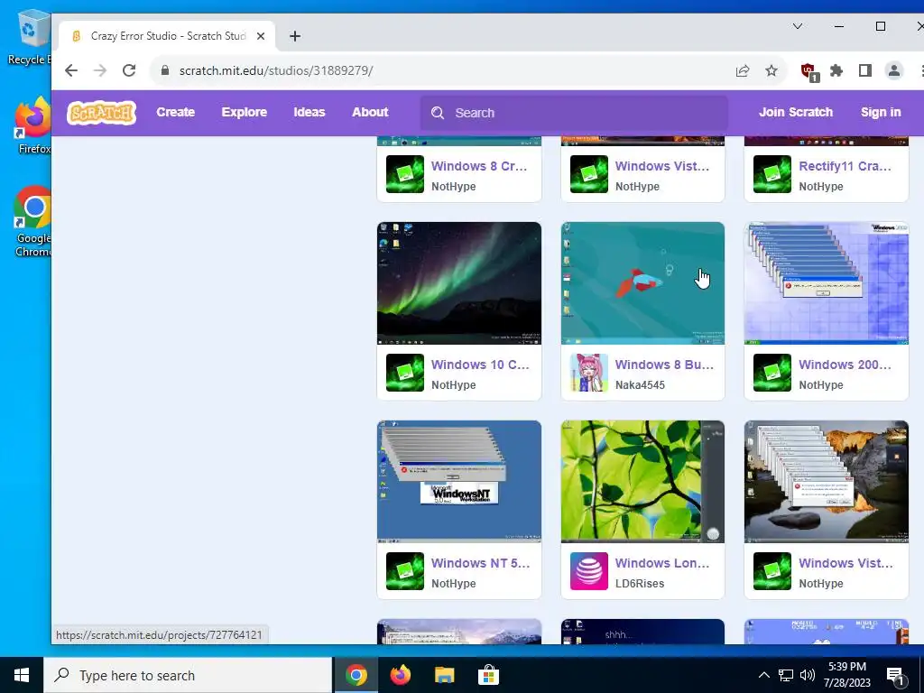Click the address bar URL

click(x=276, y=70)
